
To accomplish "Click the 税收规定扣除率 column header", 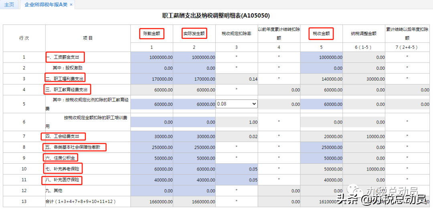I will (x=237, y=34).
